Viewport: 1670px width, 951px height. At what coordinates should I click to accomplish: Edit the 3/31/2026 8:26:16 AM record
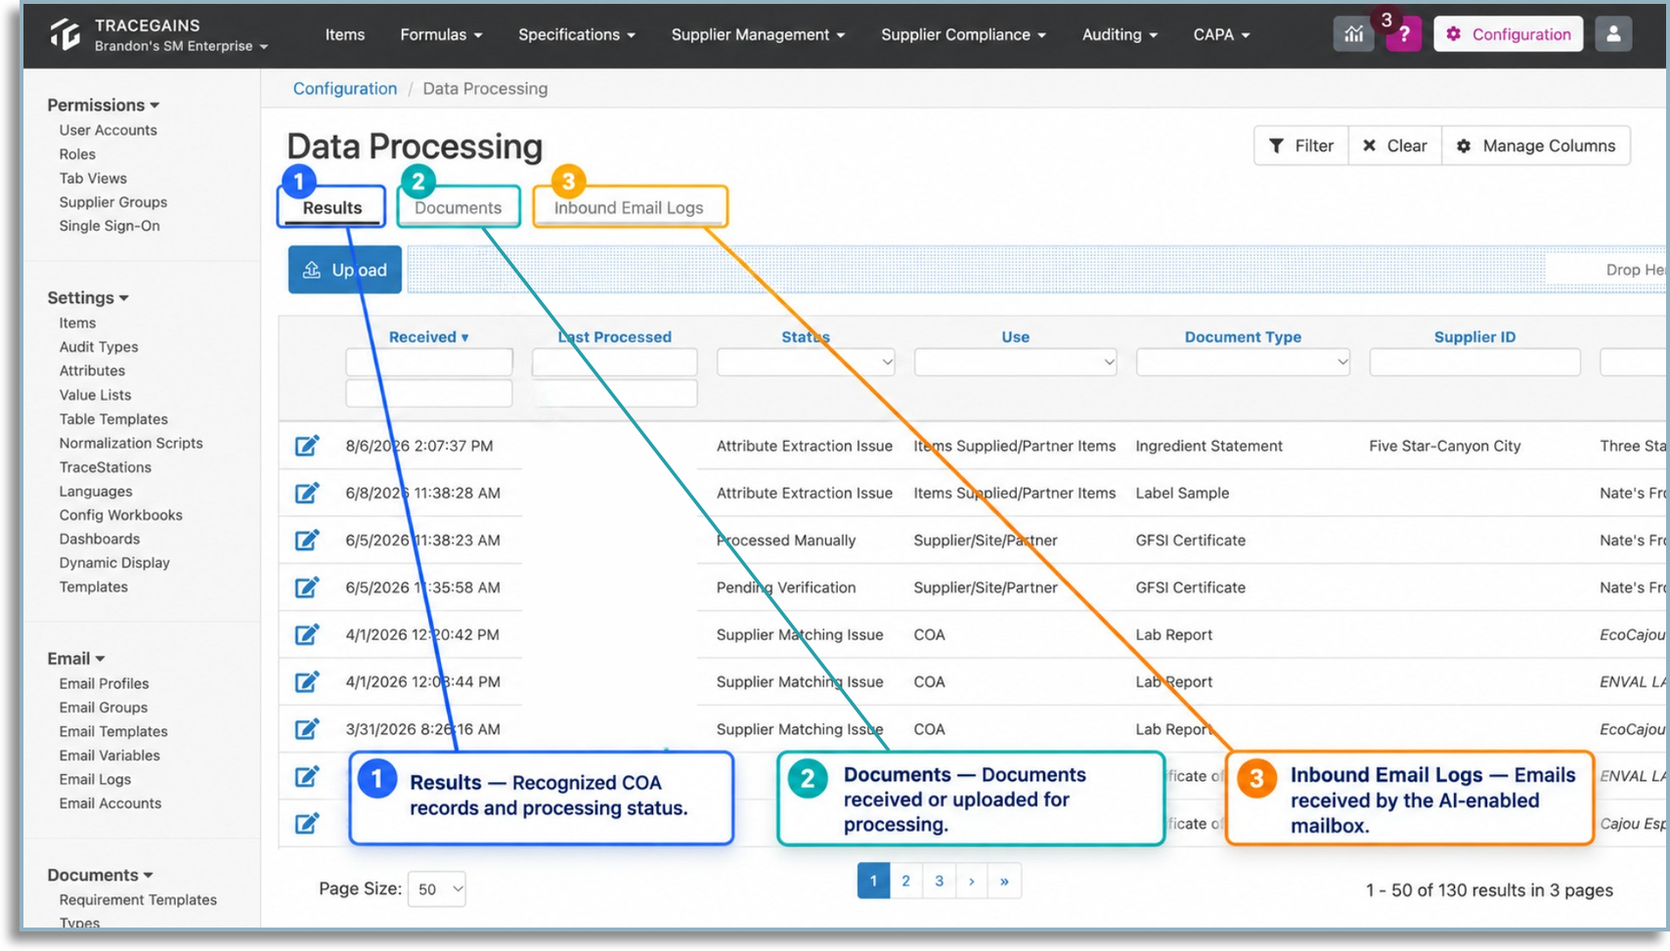[x=307, y=729]
